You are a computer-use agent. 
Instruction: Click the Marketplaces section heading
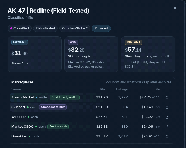(22, 82)
